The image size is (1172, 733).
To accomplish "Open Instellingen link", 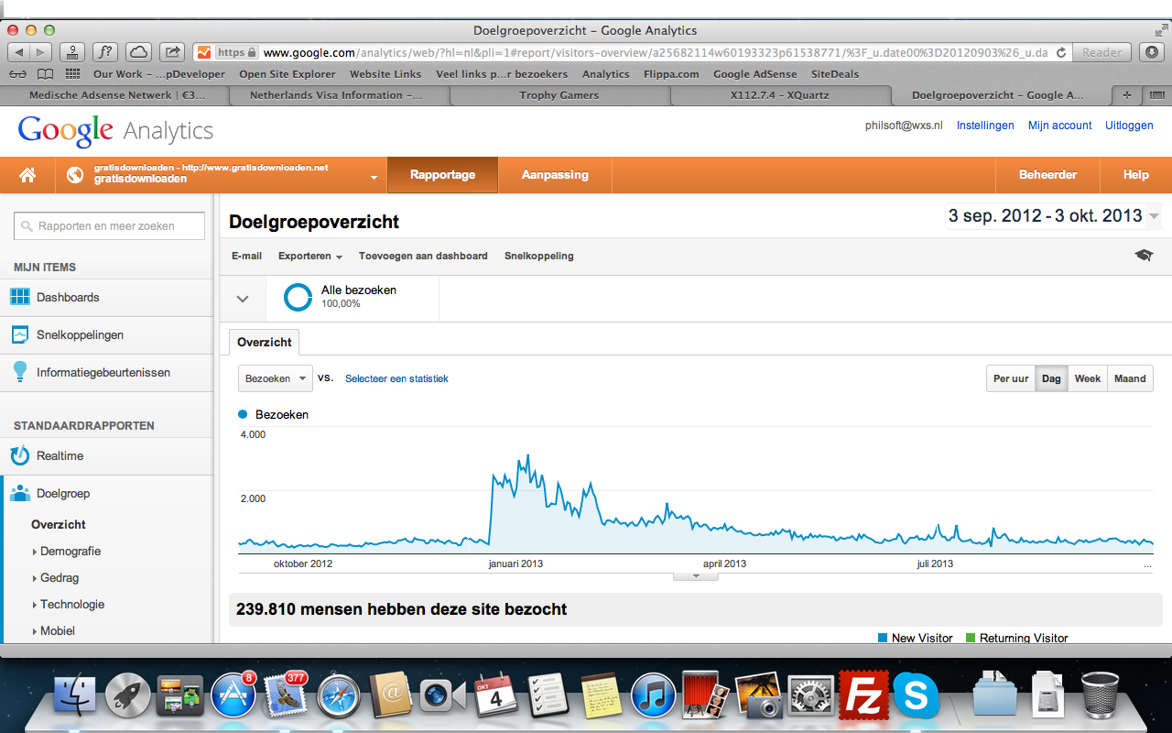I will (x=985, y=126).
